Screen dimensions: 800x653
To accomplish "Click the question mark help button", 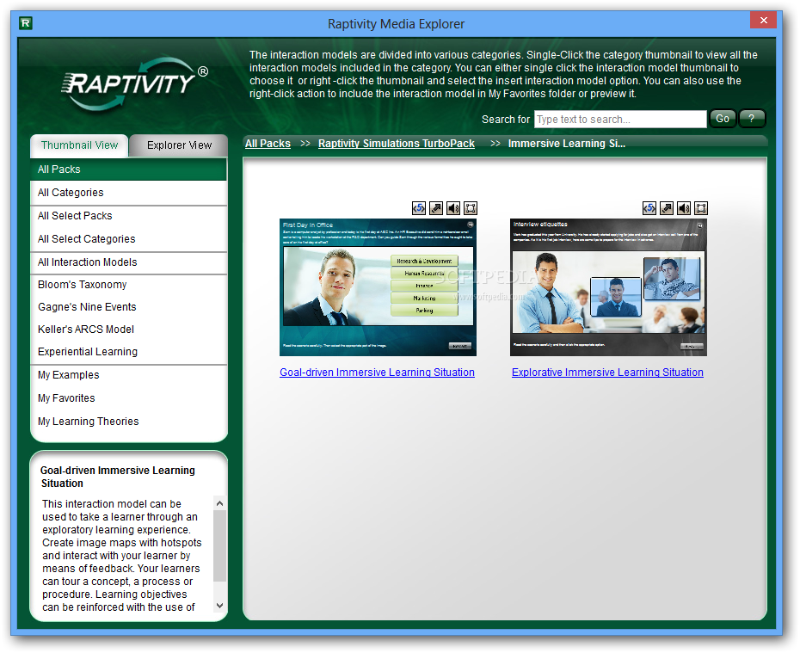I will click(x=752, y=119).
